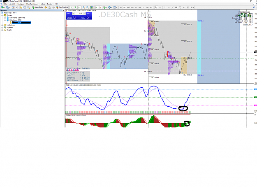Show the Data Window icon
Viewport: 257px width, 187px height.
(17, 7)
